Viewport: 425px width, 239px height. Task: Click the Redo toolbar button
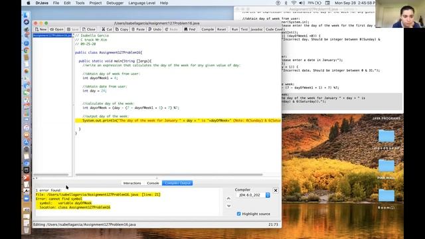pyautogui.click(x=171, y=29)
